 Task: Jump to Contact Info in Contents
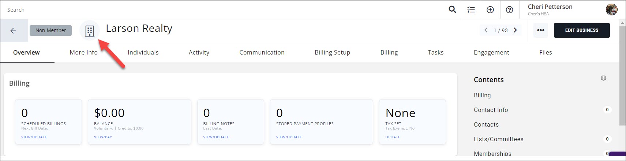click(491, 110)
